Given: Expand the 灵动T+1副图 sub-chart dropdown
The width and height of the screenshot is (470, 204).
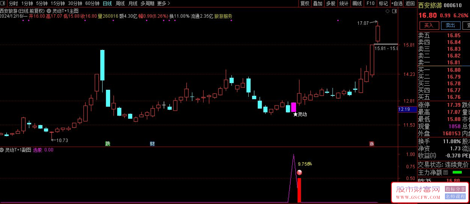Looking at the screenshot, I should coord(2,150).
